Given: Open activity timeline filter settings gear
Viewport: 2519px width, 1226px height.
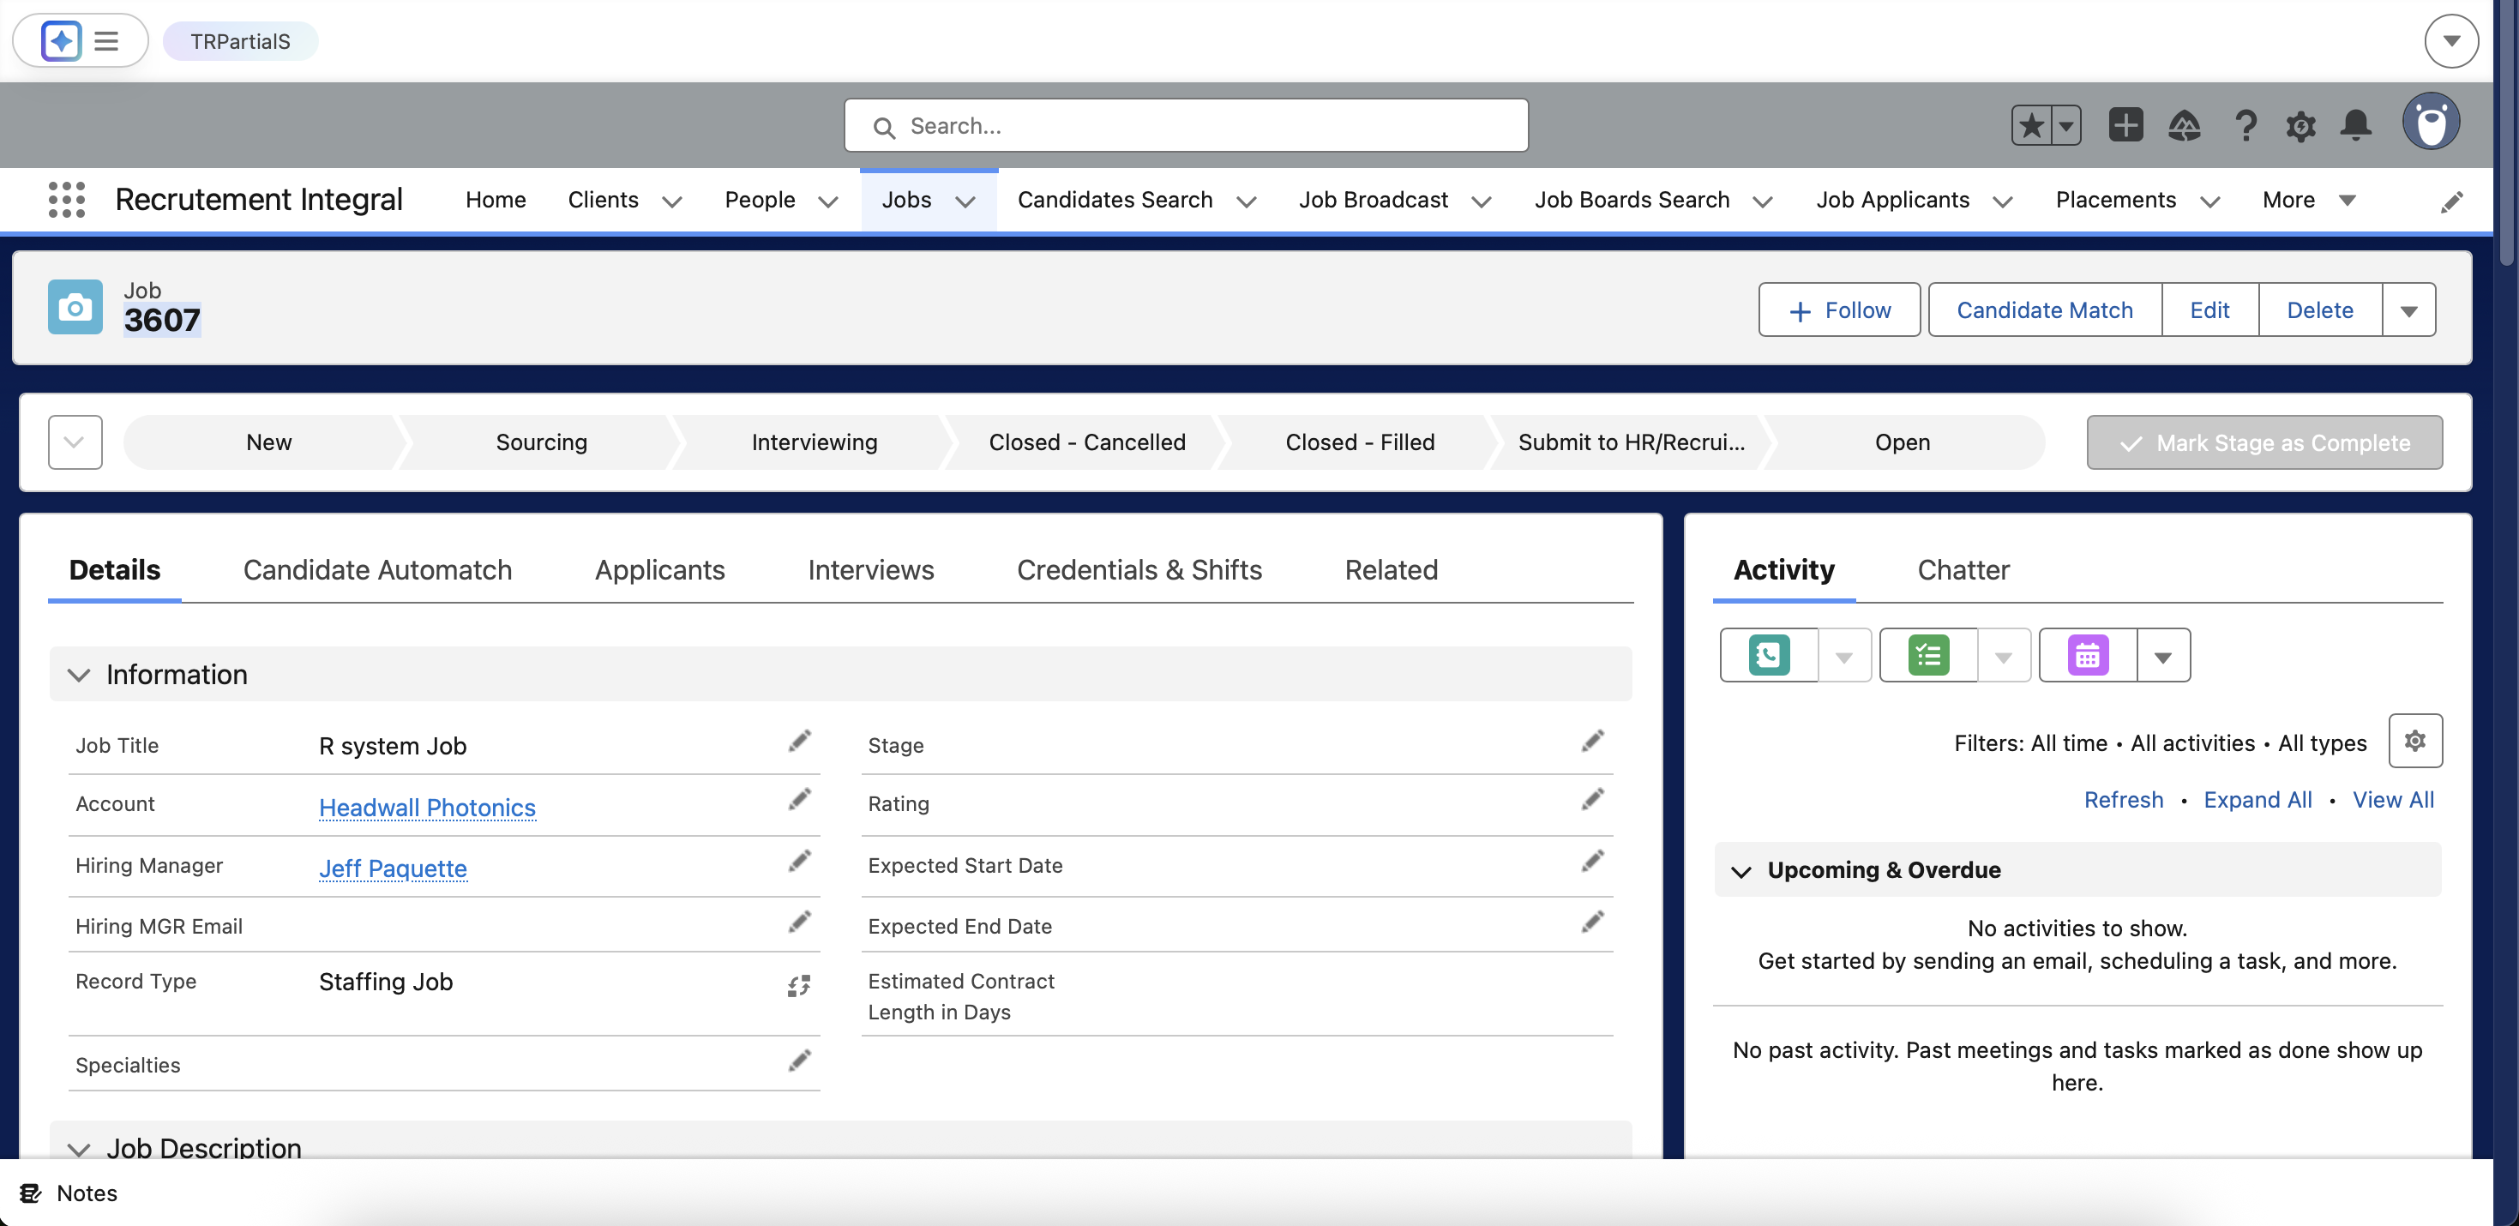Looking at the screenshot, I should (2414, 741).
